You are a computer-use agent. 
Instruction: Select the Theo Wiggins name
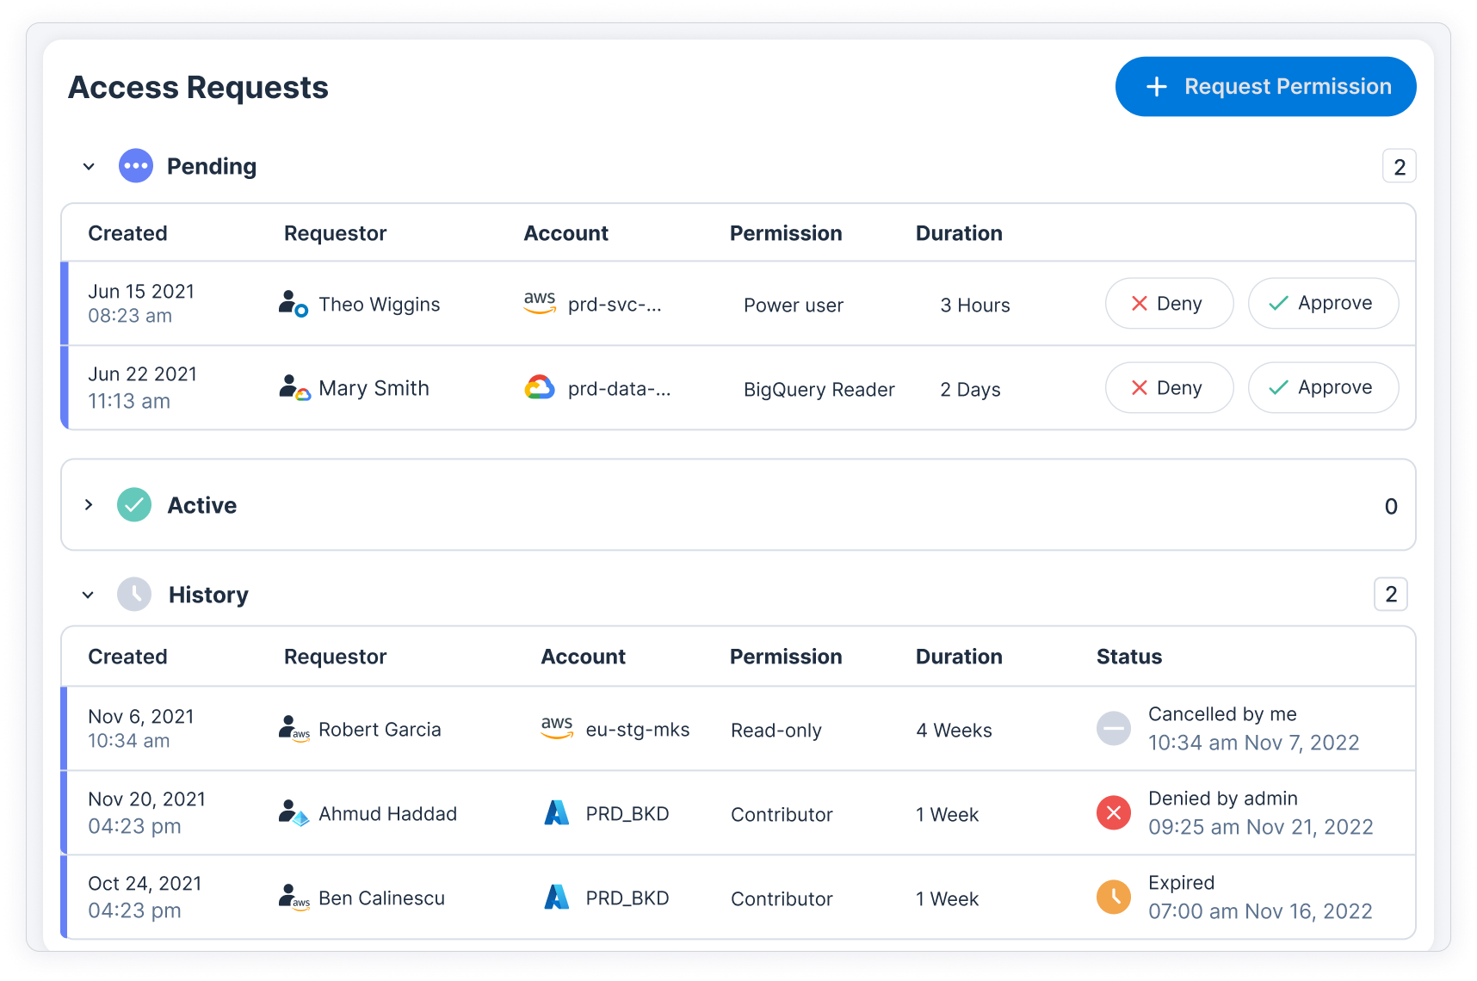click(380, 305)
